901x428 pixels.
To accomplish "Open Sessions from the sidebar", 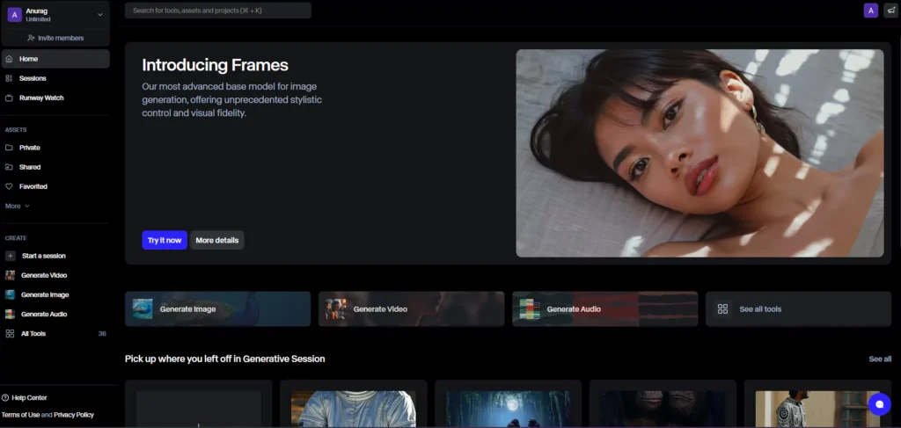I will click(x=33, y=78).
